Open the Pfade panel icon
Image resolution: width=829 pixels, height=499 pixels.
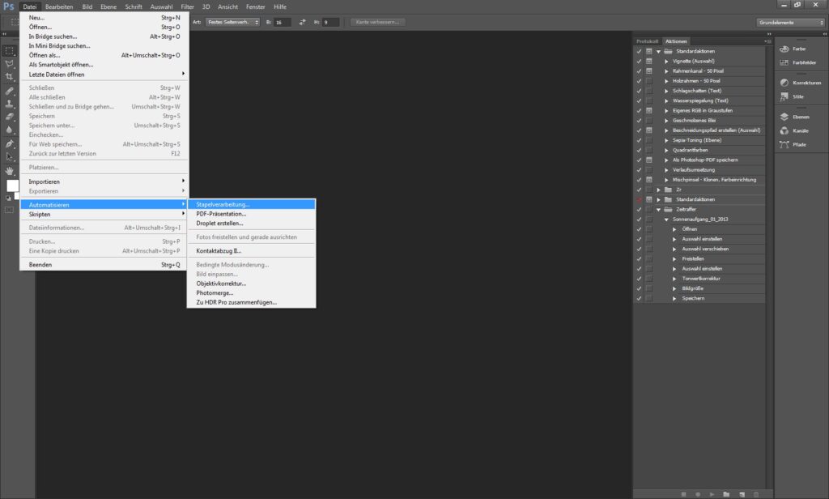pos(785,144)
